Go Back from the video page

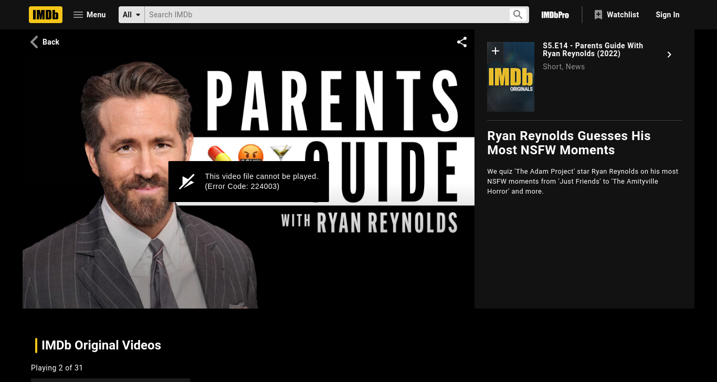pyautogui.click(x=45, y=42)
